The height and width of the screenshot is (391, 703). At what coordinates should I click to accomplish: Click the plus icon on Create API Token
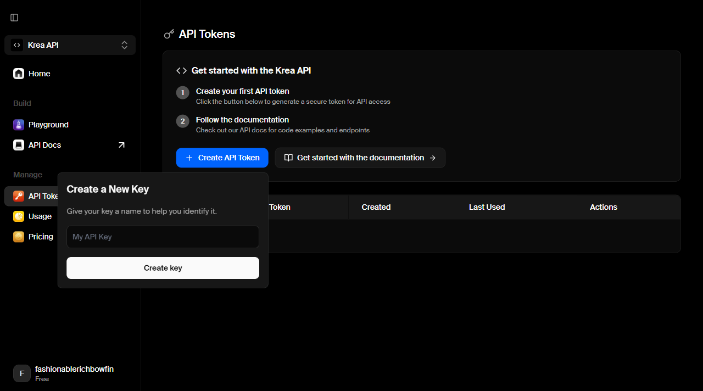(189, 158)
